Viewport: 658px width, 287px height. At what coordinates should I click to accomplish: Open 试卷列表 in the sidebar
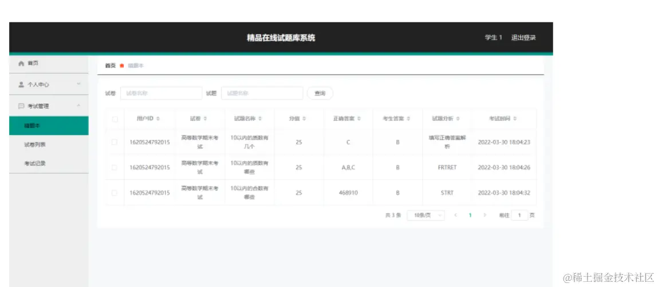pos(49,145)
